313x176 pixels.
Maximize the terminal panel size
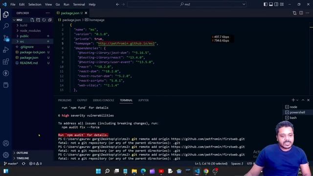point(303,100)
